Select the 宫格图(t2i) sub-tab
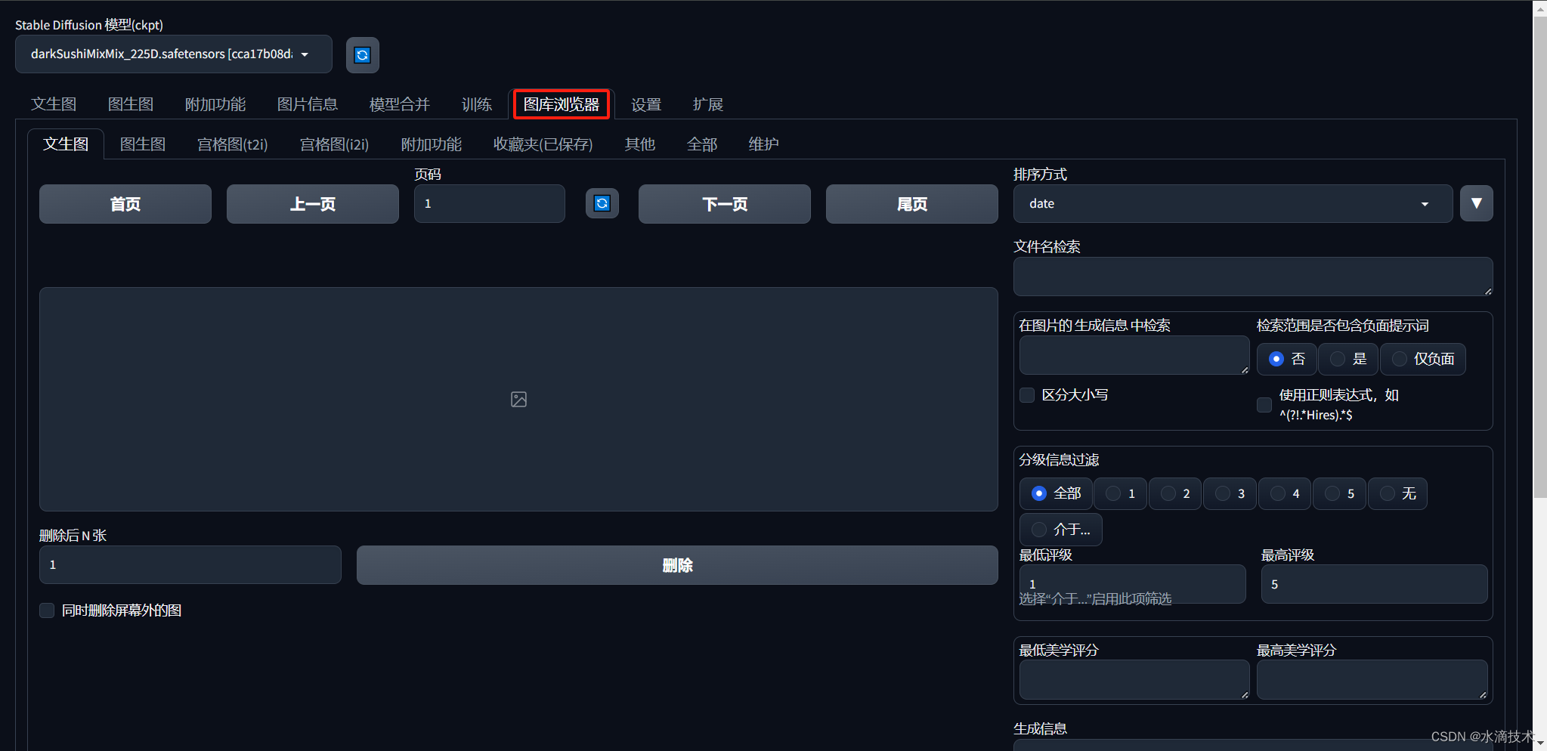The height and width of the screenshot is (751, 1547). 233,144
